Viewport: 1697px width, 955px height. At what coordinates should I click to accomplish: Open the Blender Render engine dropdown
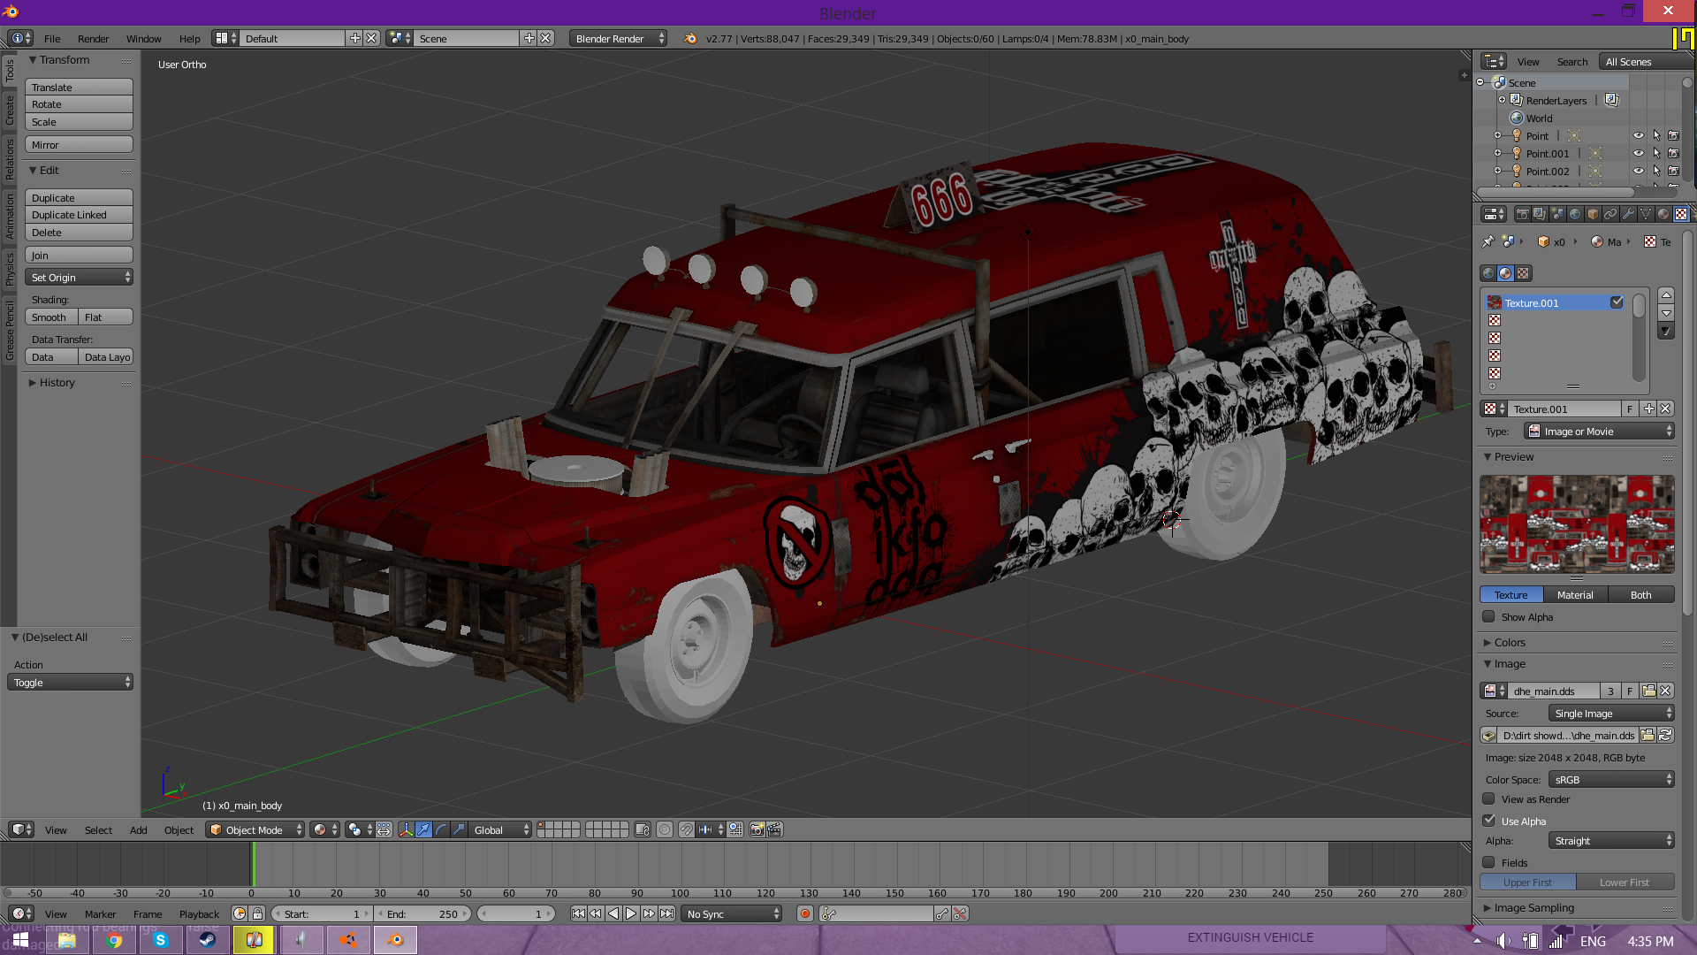pos(618,38)
